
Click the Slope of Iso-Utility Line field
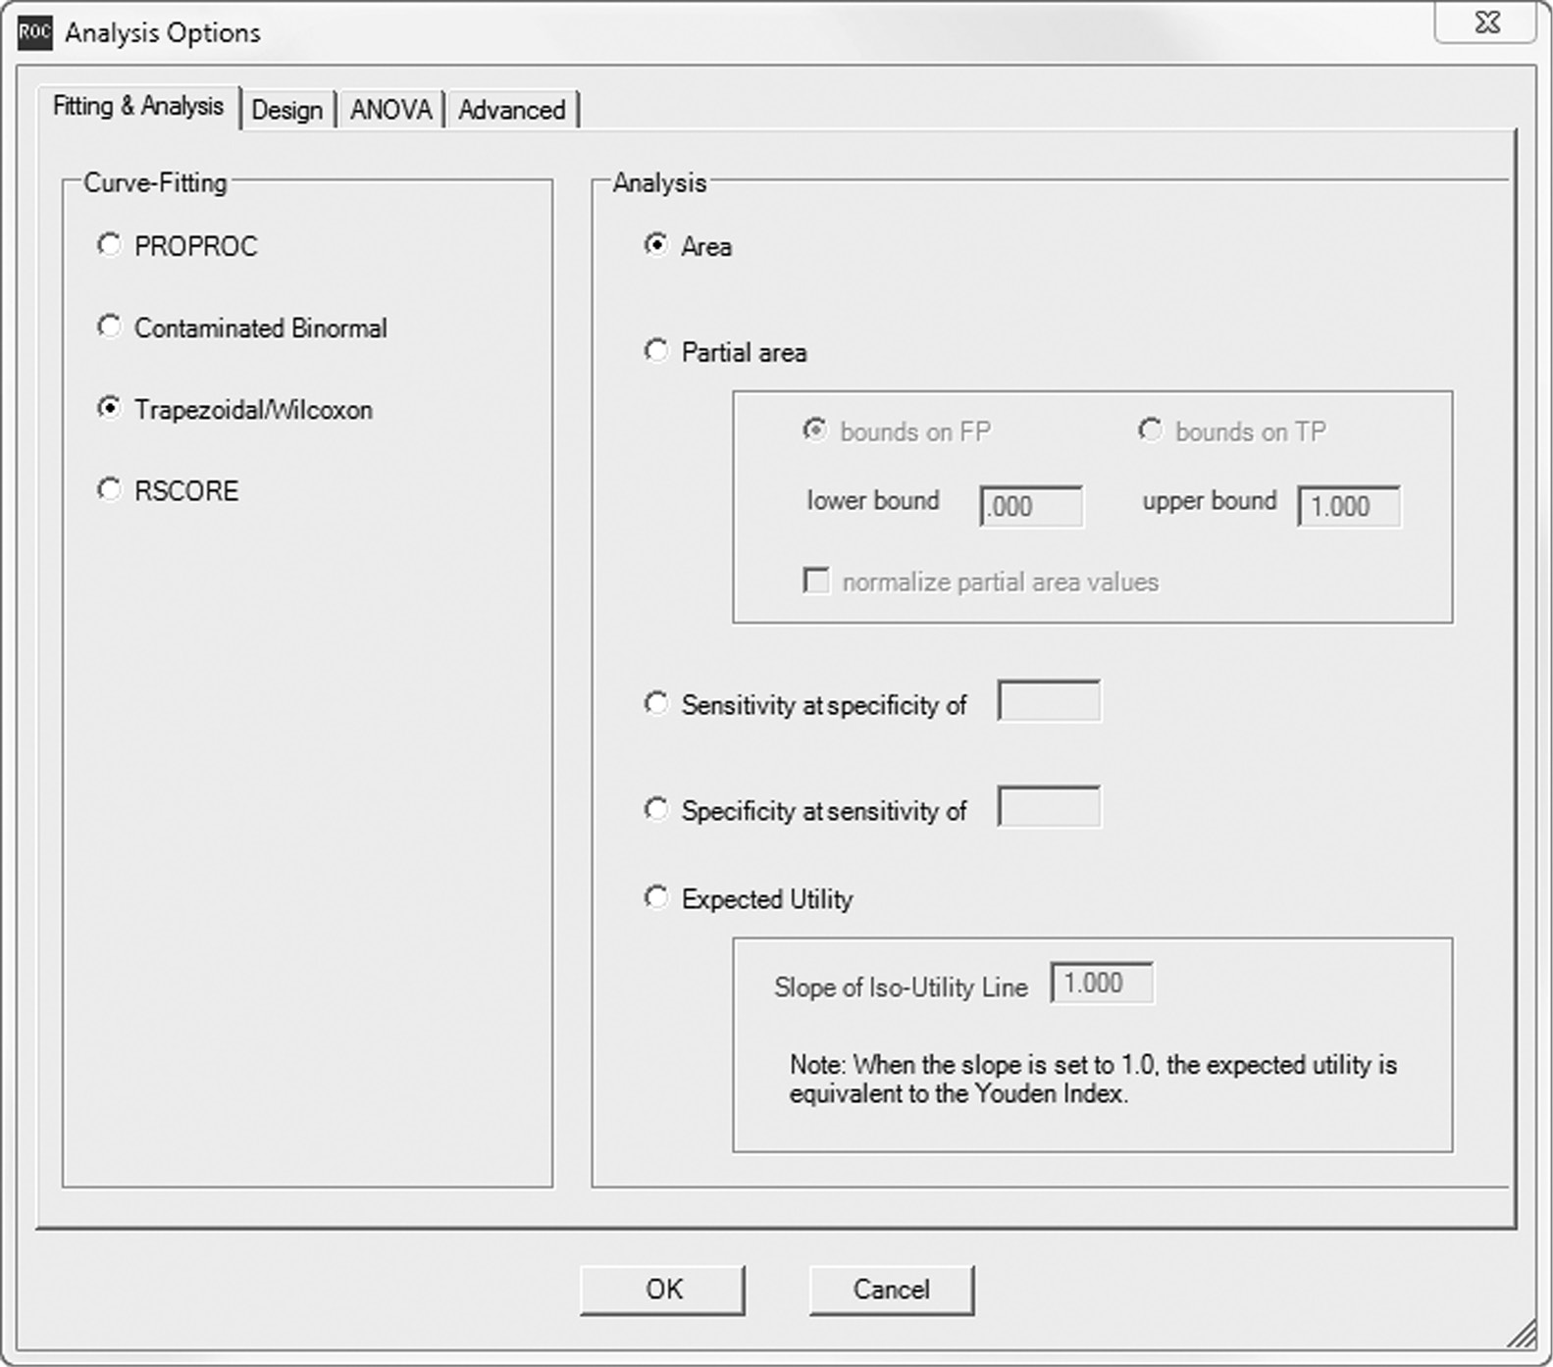1101,984
